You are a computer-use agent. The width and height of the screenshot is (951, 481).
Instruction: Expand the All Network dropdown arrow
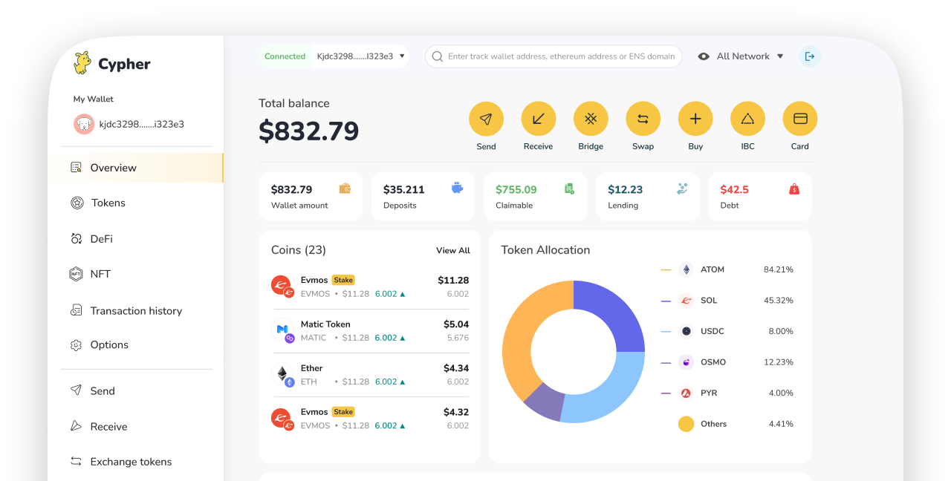click(x=780, y=56)
